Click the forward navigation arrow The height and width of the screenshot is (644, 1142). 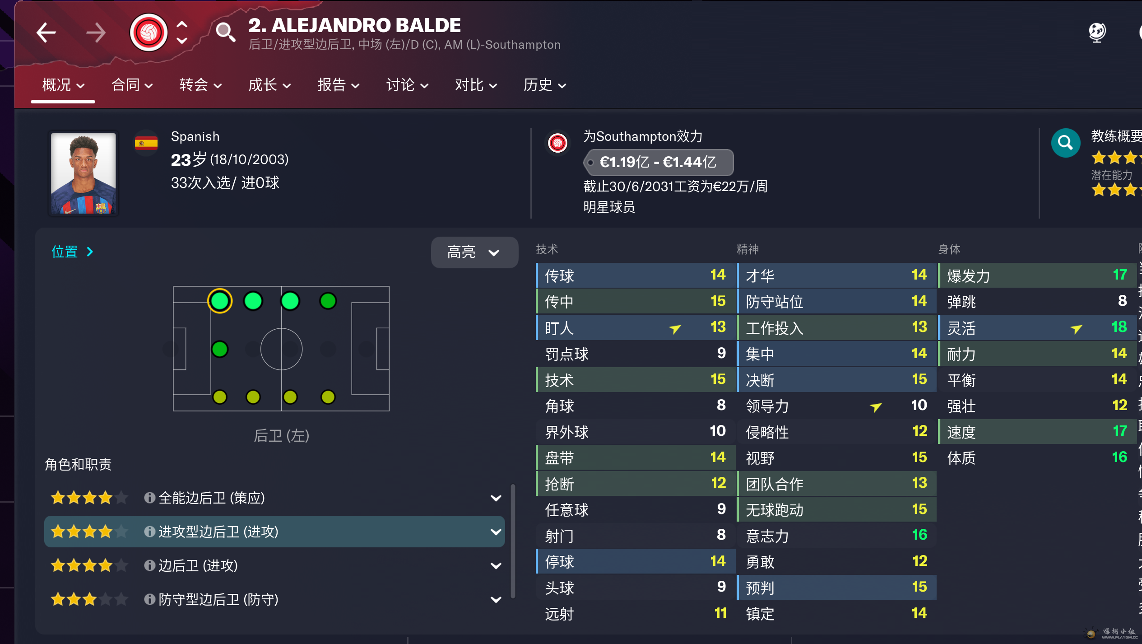tap(96, 33)
